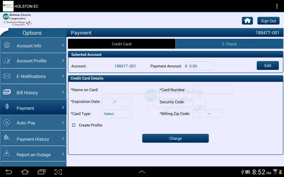Expand Report an Outage chevron arrow

(63, 154)
